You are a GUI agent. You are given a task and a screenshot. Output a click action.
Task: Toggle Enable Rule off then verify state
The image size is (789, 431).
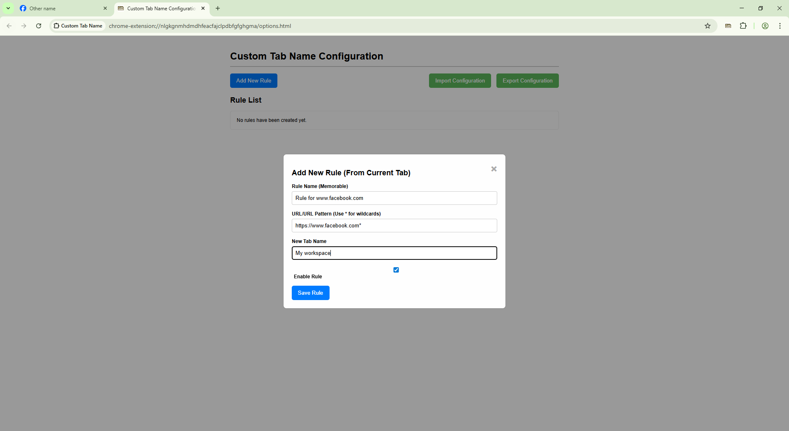point(396,270)
